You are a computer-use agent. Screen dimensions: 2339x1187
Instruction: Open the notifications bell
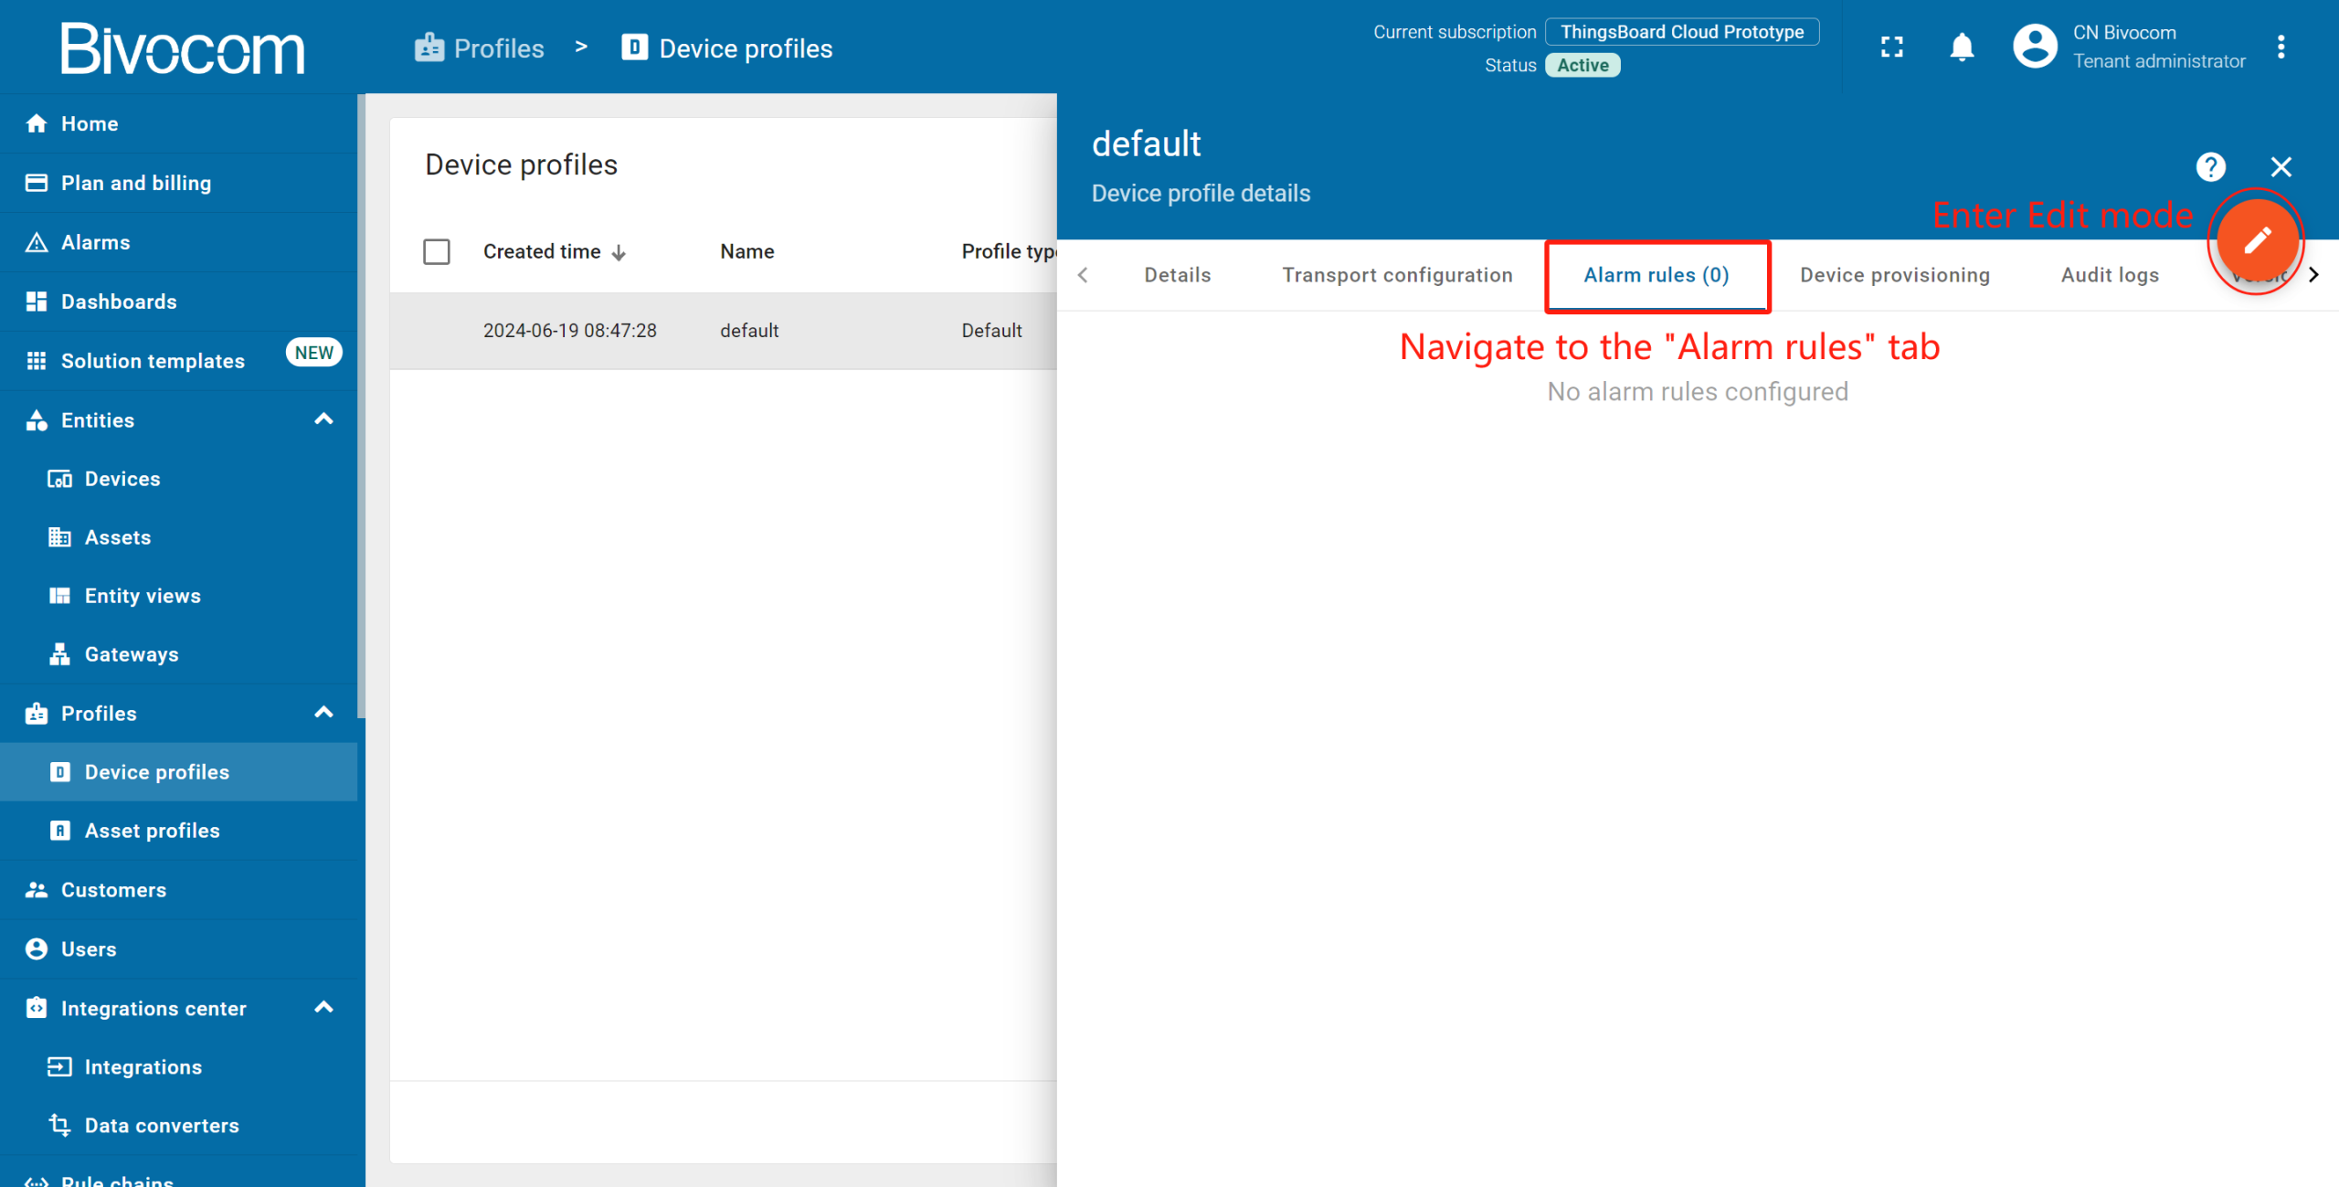pyautogui.click(x=1962, y=48)
